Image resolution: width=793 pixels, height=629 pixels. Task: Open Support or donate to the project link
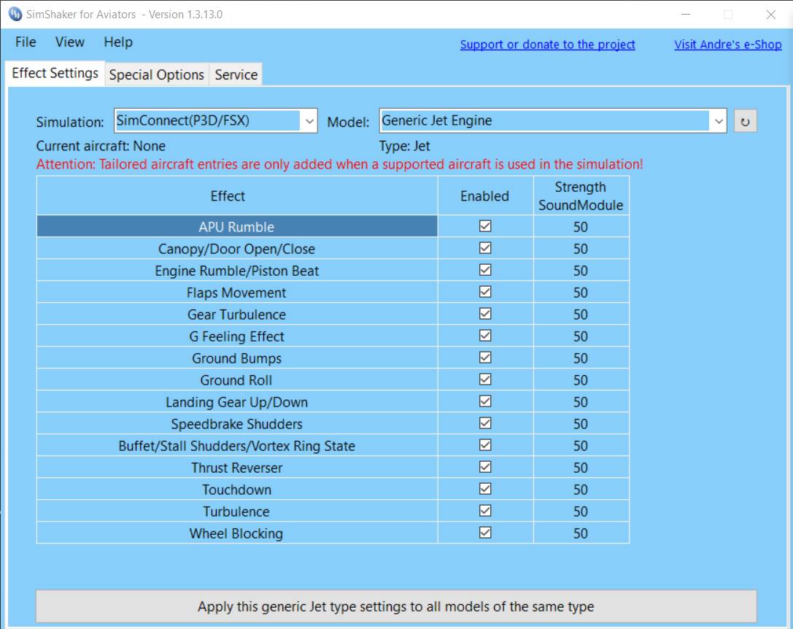(x=547, y=45)
